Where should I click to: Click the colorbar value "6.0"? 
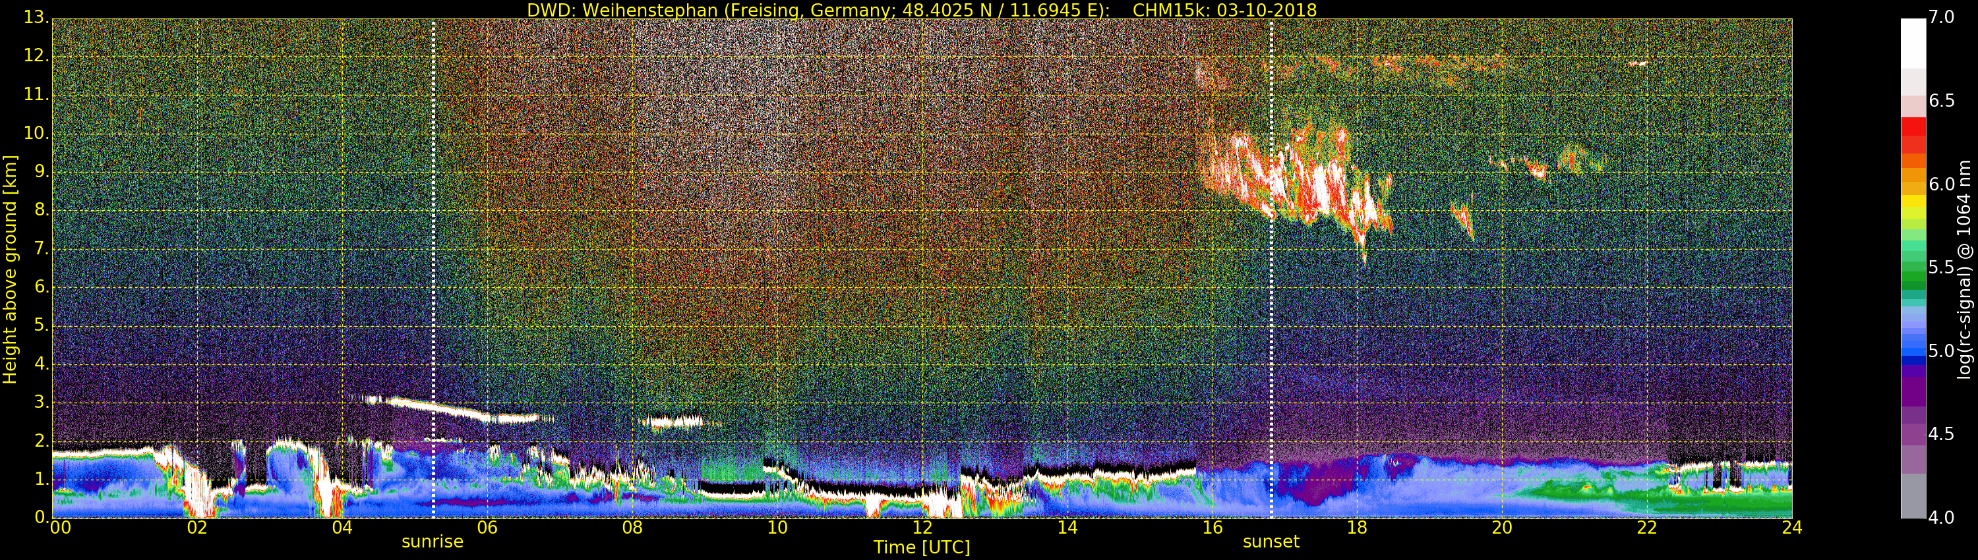tap(1942, 184)
